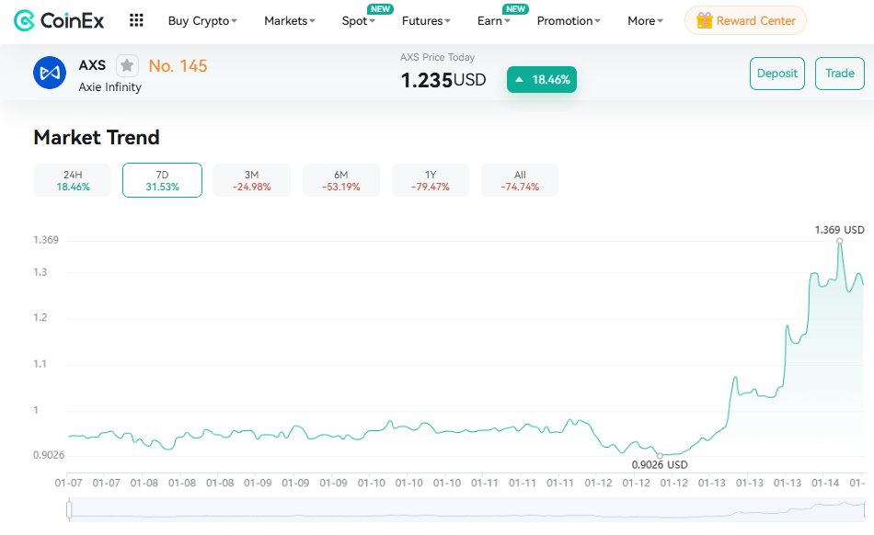Viewport: 874px width, 535px height.
Task: Expand the Futures dropdown menu
Action: coord(426,20)
